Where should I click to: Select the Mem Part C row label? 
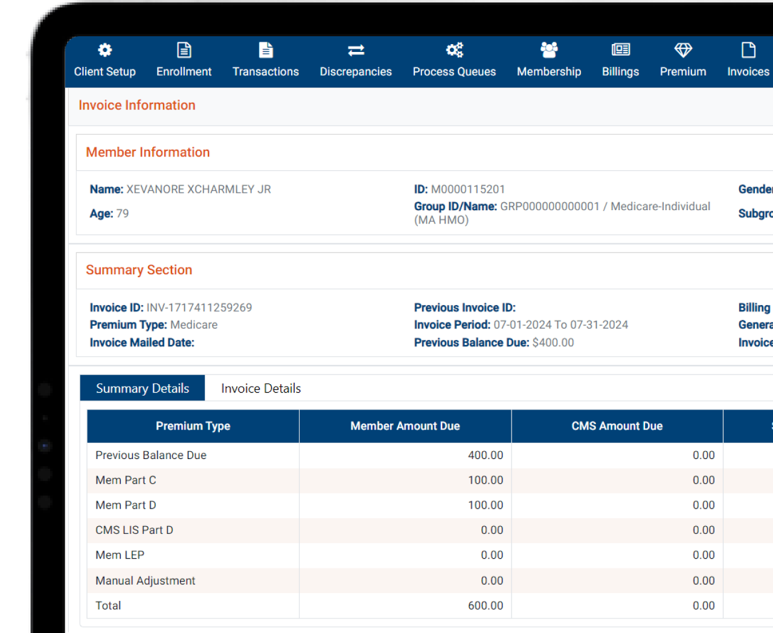126,480
